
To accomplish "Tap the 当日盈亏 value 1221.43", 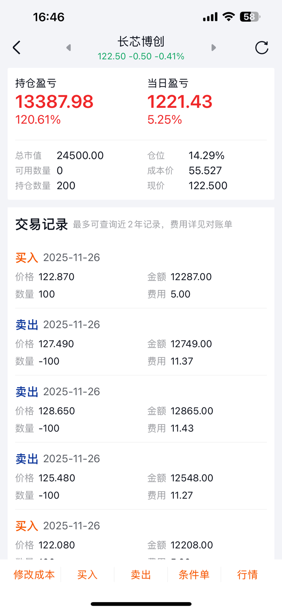I will point(180,102).
